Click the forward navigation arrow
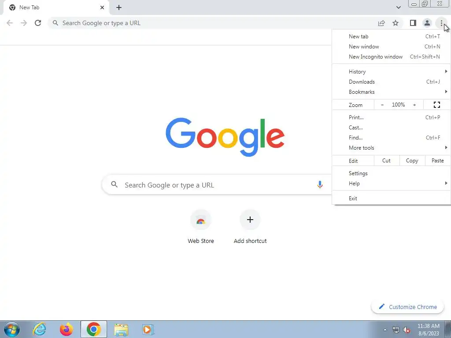This screenshot has height=338, width=451. click(x=24, y=23)
